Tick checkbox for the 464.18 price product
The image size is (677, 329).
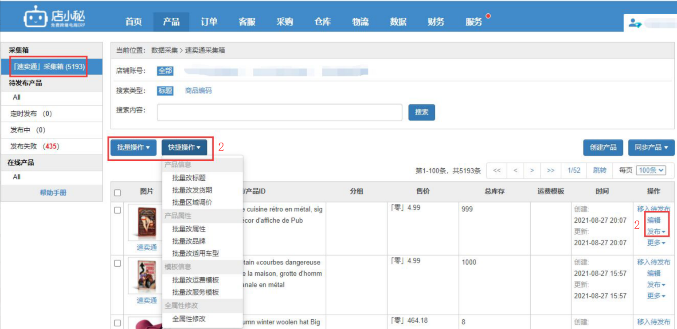117,323
